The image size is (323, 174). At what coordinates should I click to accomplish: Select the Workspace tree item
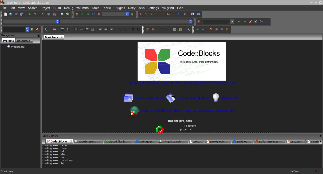18,47
